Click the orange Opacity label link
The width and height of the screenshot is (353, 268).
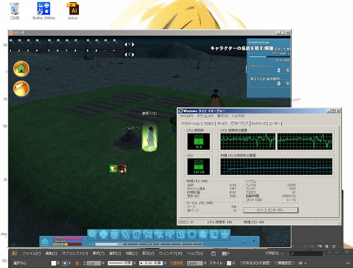[x=176, y=263]
